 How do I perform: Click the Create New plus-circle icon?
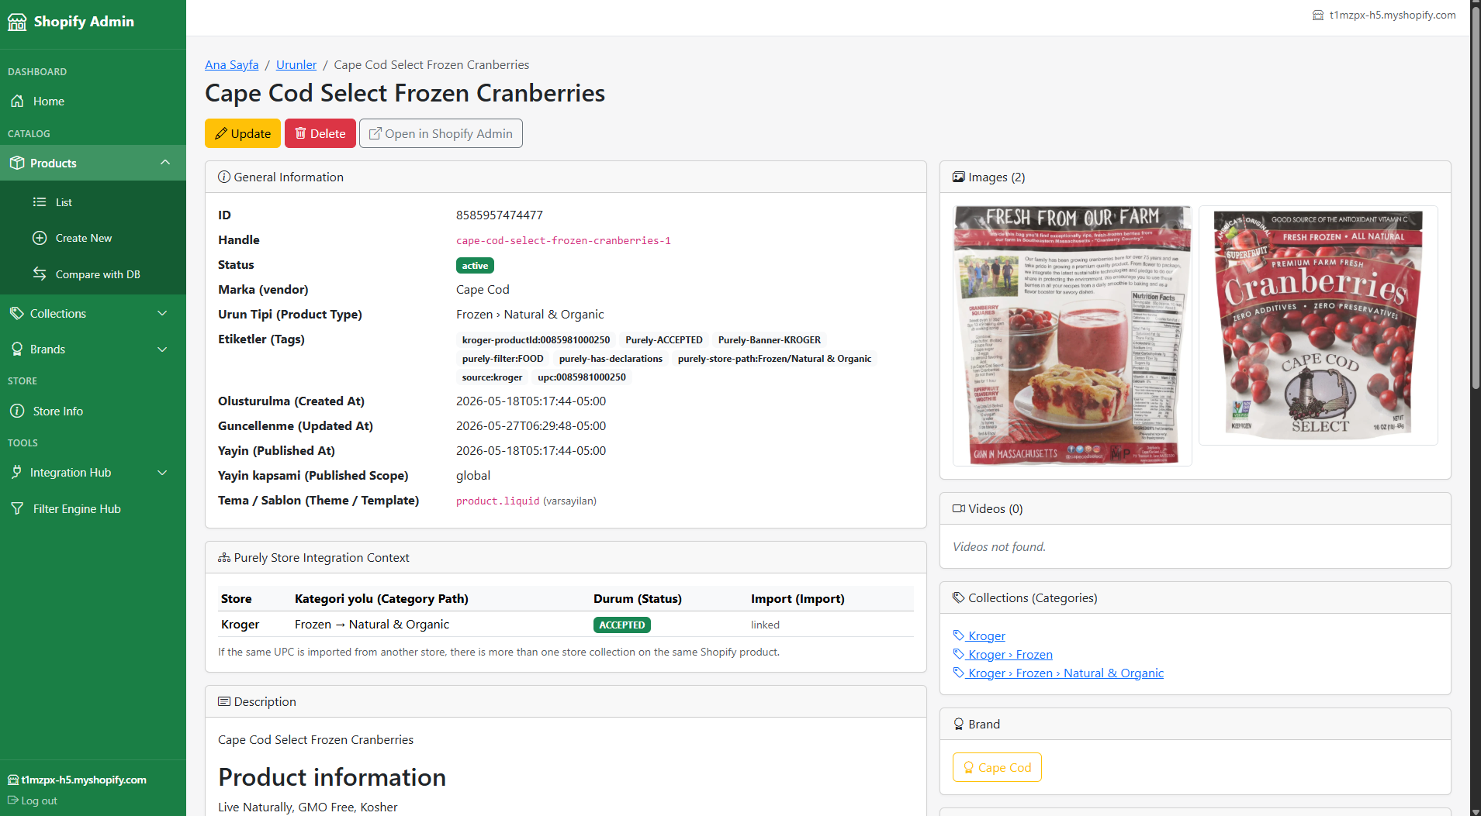[x=40, y=238]
